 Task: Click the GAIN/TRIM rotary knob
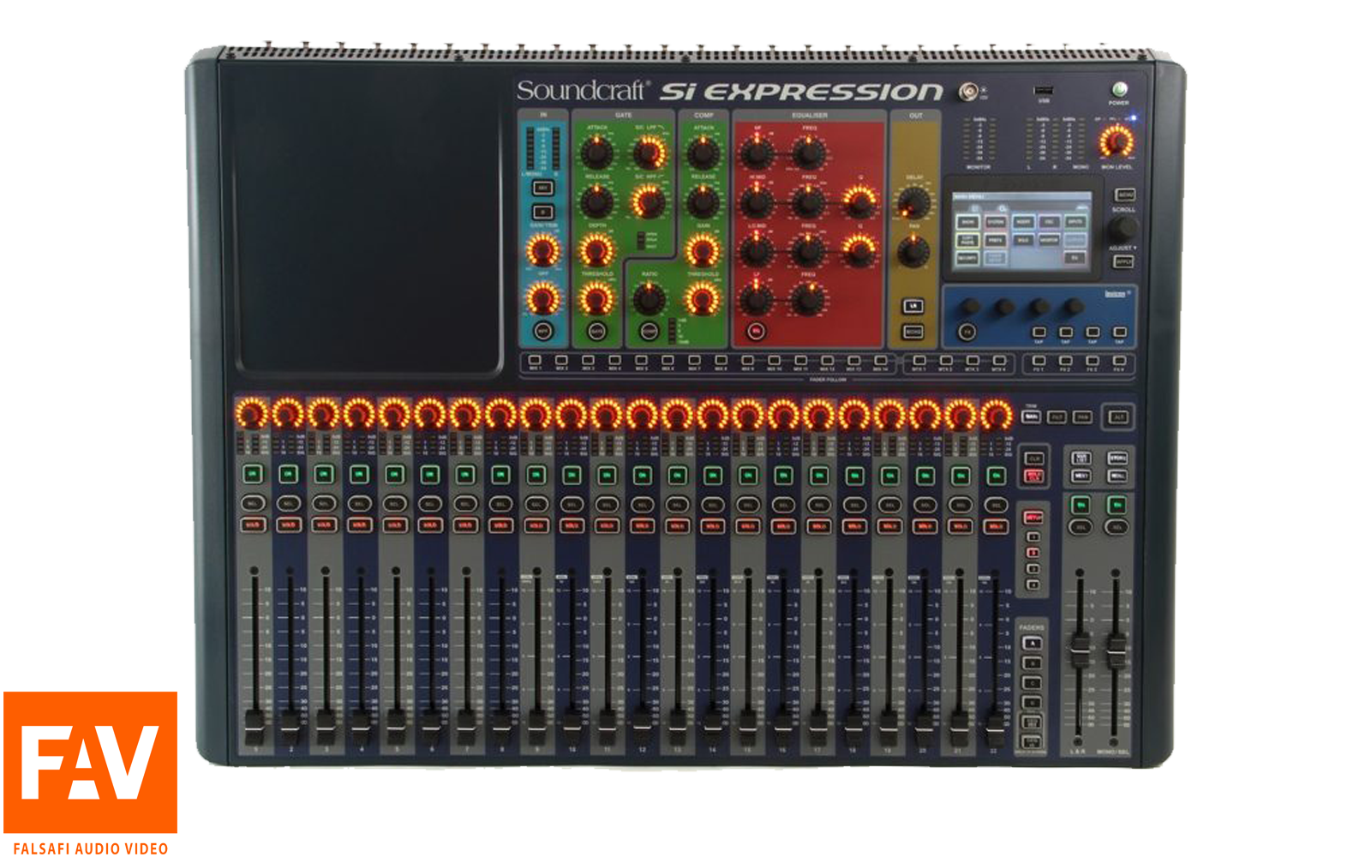(x=542, y=250)
